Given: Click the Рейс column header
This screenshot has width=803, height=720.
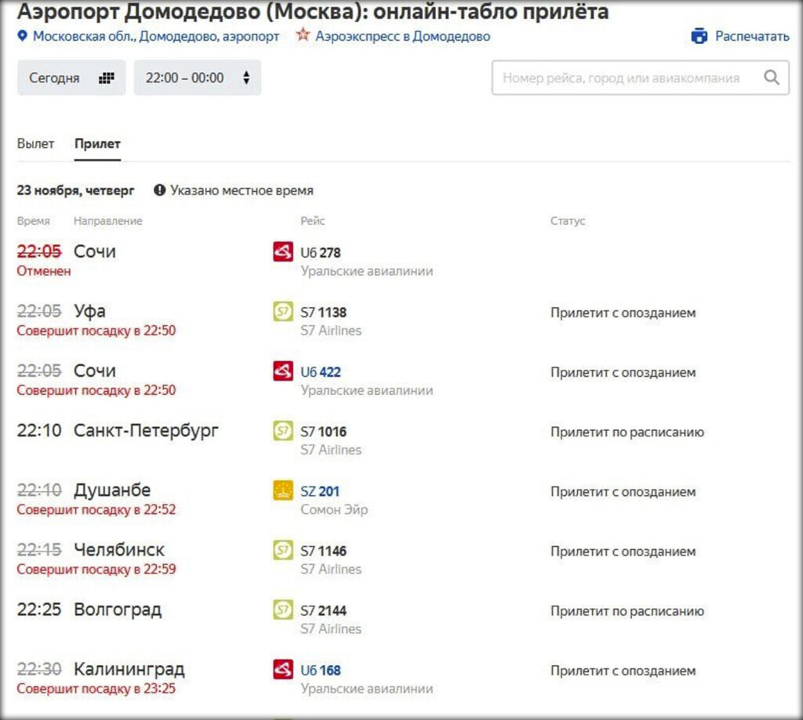Looking at the screenshot, I should [312, 221].
